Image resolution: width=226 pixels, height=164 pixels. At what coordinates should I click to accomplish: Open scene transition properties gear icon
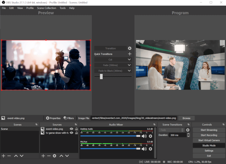(188, 130)
